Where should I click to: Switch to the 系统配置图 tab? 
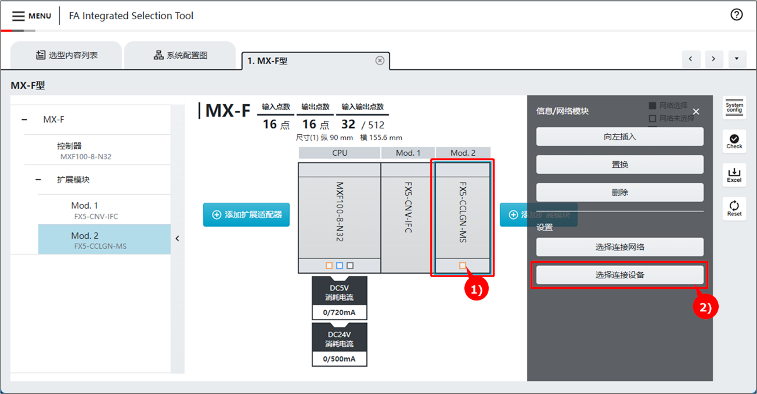point(180,55)
